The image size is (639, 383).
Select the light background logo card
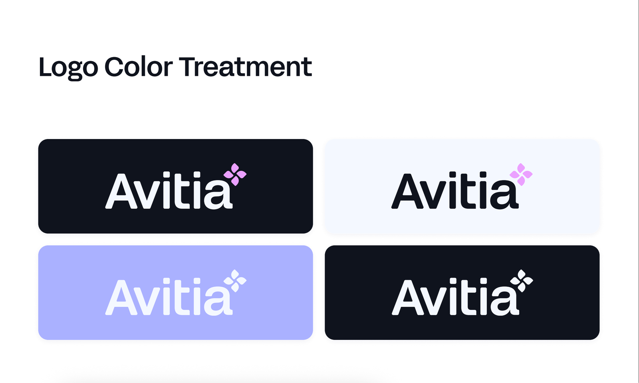[462, 186]
